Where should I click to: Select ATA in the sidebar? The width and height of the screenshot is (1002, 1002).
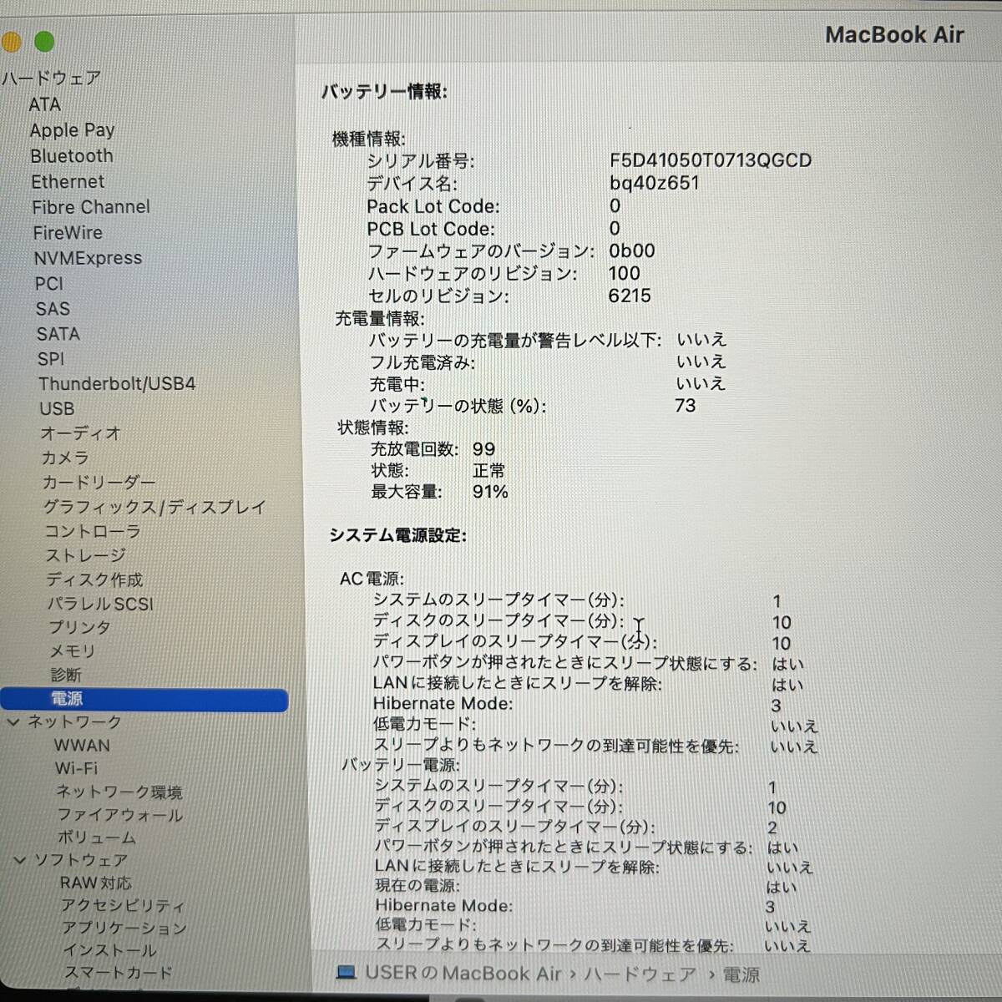pyautogui.click(x=44, y=104)
